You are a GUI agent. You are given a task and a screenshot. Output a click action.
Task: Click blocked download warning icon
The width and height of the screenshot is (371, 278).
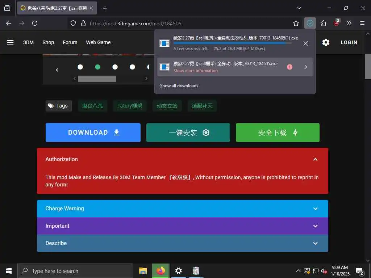pos(289,67)
